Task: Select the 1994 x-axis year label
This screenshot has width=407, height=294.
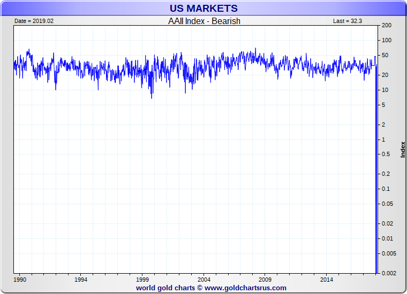Action: 81,280
